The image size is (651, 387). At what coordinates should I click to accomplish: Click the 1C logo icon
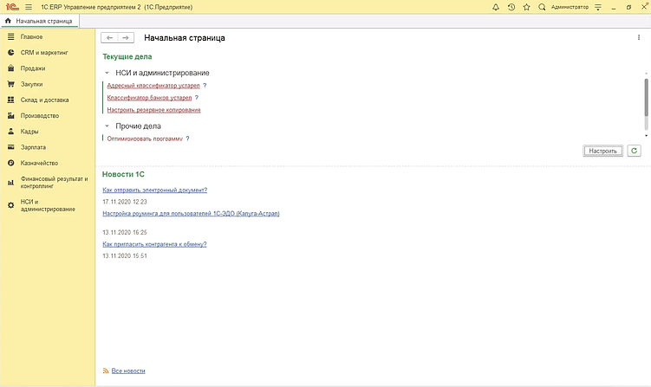(12, 7)
